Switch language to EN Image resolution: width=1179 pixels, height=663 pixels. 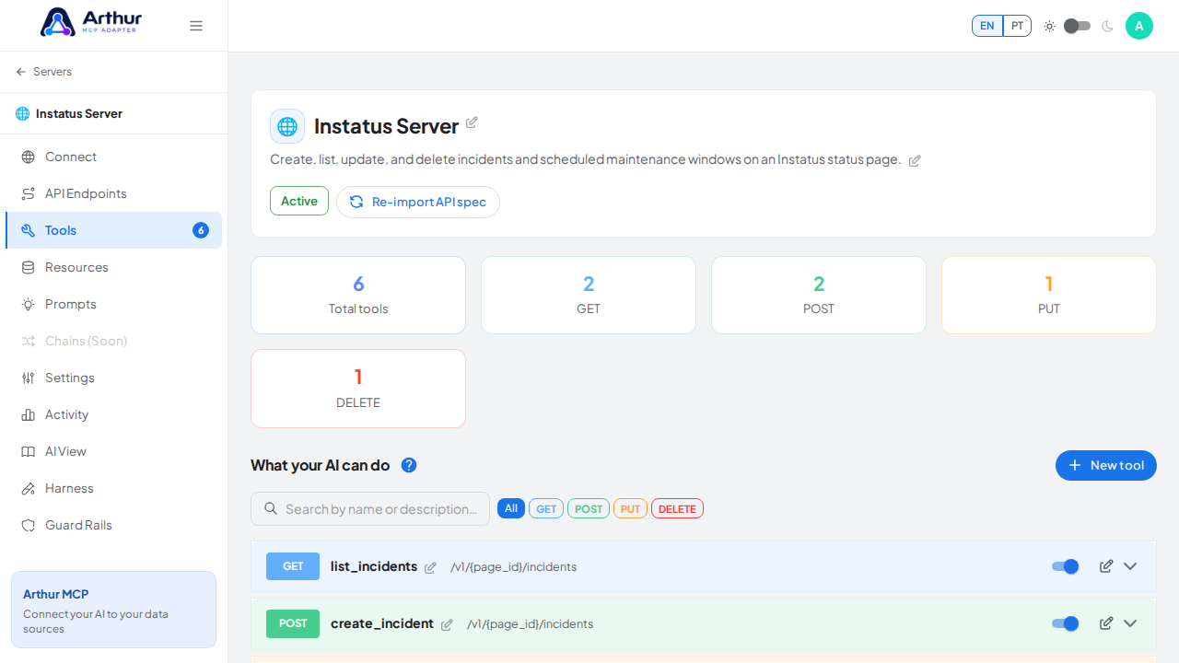pos(987,26)
